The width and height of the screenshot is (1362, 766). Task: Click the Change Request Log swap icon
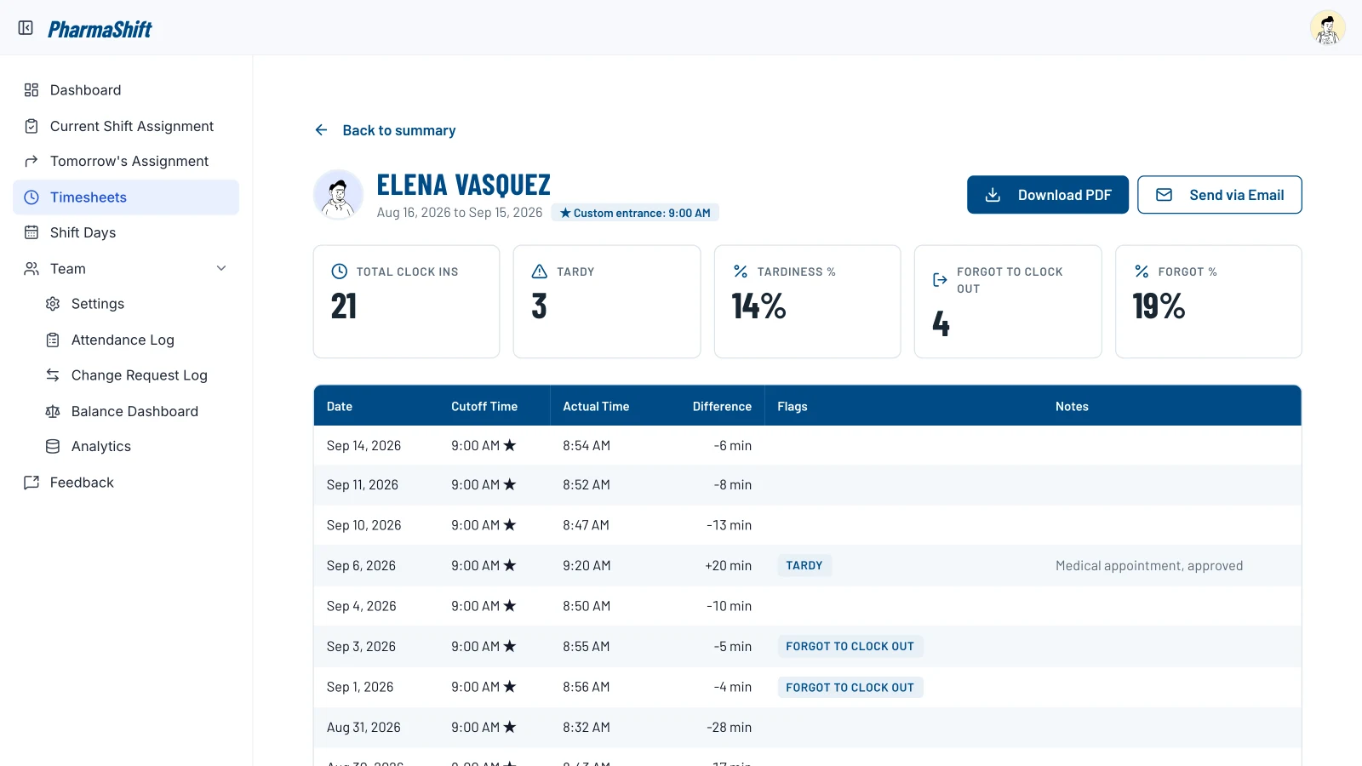(53, 375)
